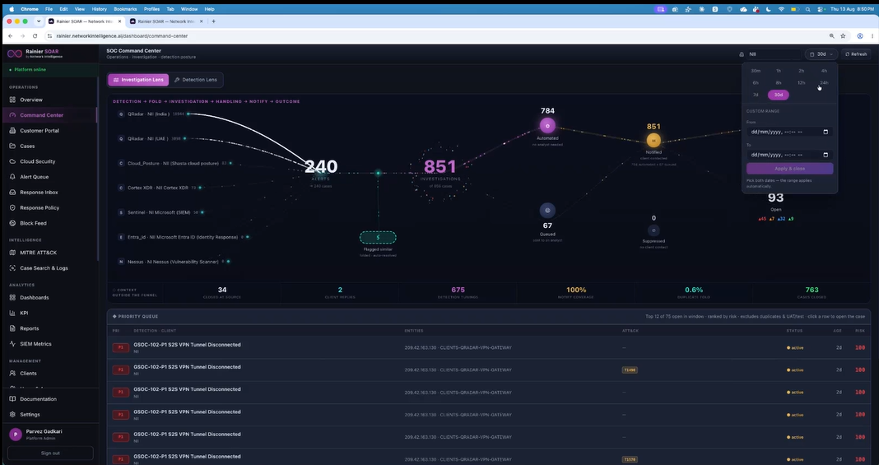The image size is (879, 465).
Task: Click the KPI sidebar icon
Action: [x=12, y=313]
